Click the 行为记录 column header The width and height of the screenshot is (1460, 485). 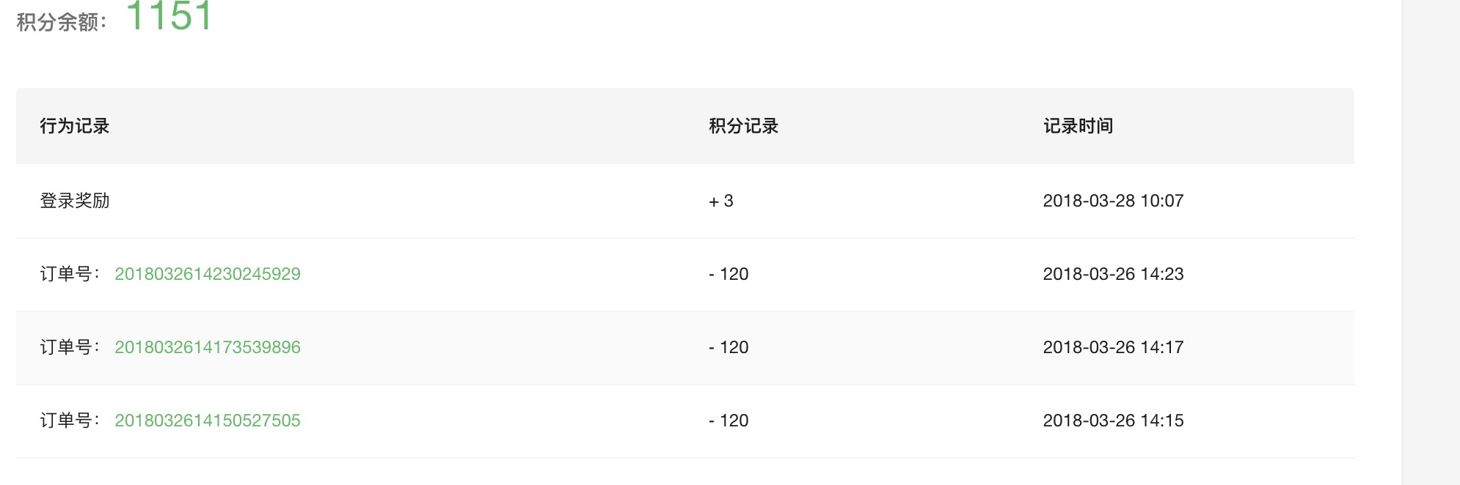(74, 126)
